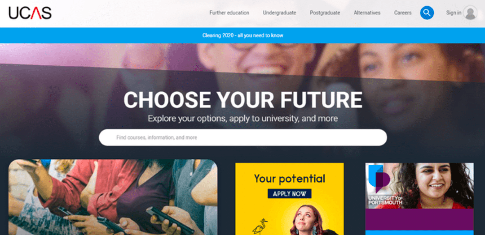Image resolution: width=485 pixels, height=235 pixels.
Task: Click the Sign in link
Action: coord(454,13)
